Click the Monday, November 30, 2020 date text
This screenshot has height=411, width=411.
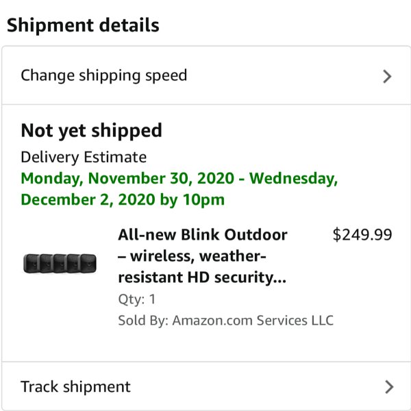pyautogui.click(x=127, y=178)
